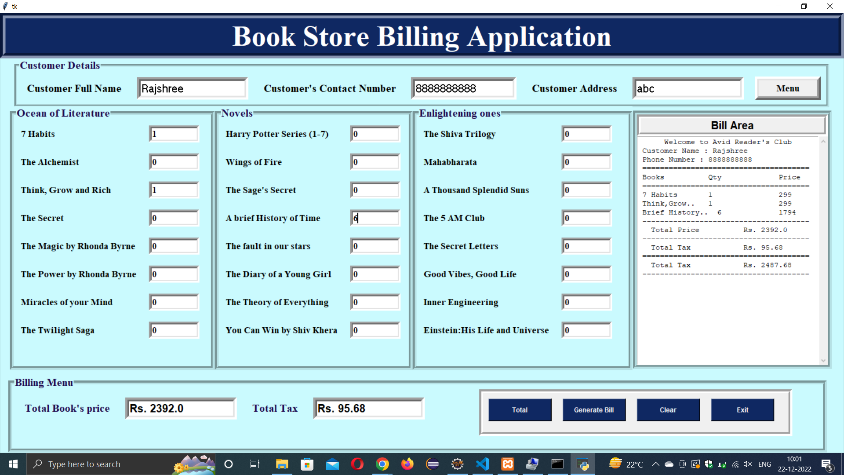The width and height of the screenshot is (844, 475).
Task: Open the Opera browser from the taskbar
Action: point(357,464)
